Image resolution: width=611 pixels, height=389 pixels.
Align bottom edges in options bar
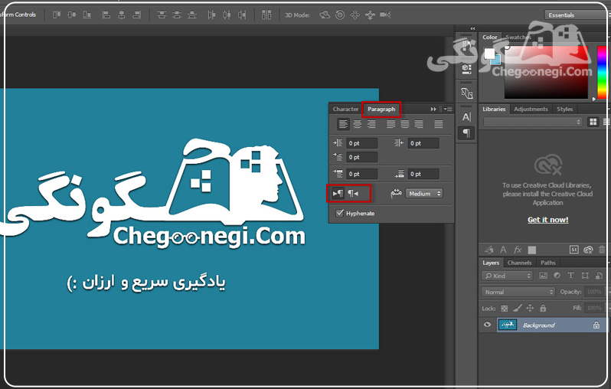(x=87, y=15)
